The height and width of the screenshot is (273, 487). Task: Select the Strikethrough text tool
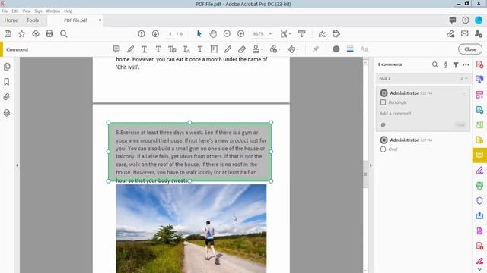(x=158, y=49)
